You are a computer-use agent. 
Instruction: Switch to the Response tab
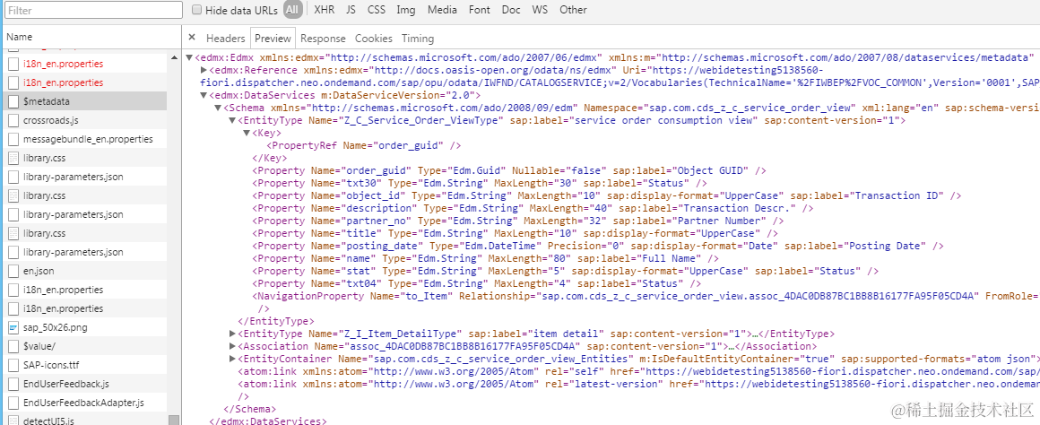click(323, 39)
